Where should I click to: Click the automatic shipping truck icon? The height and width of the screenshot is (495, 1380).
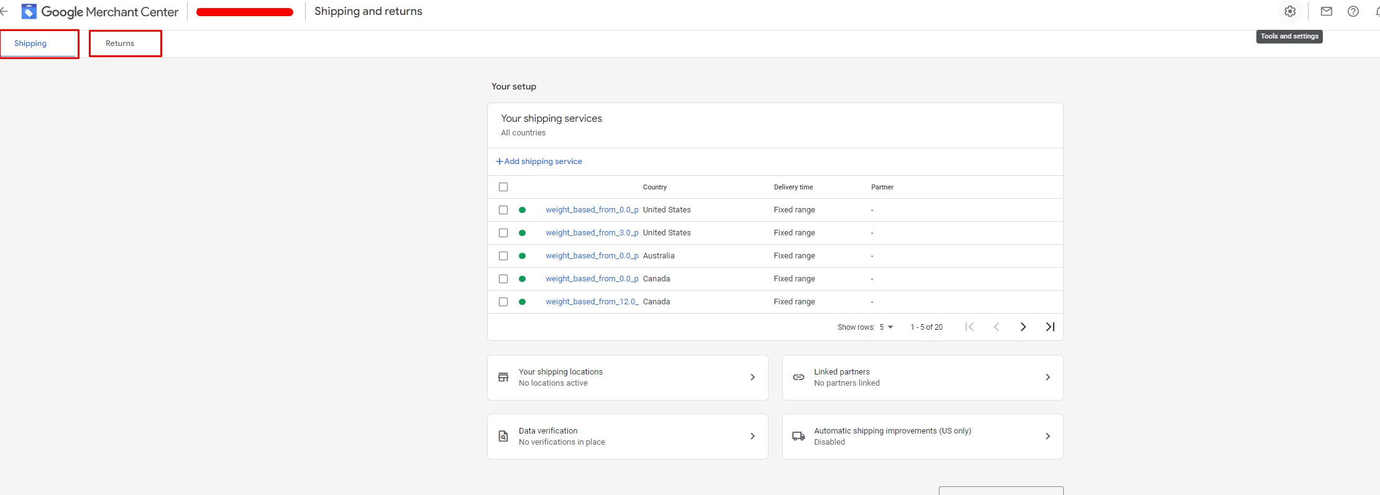pos(798,436)
